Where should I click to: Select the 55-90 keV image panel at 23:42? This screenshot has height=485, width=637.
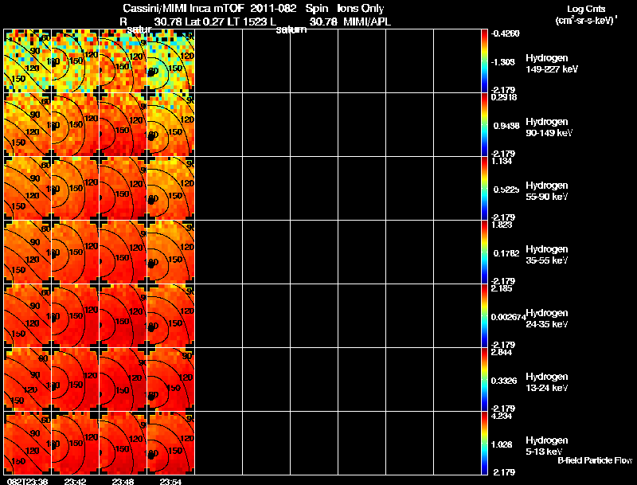coord(75,189)
